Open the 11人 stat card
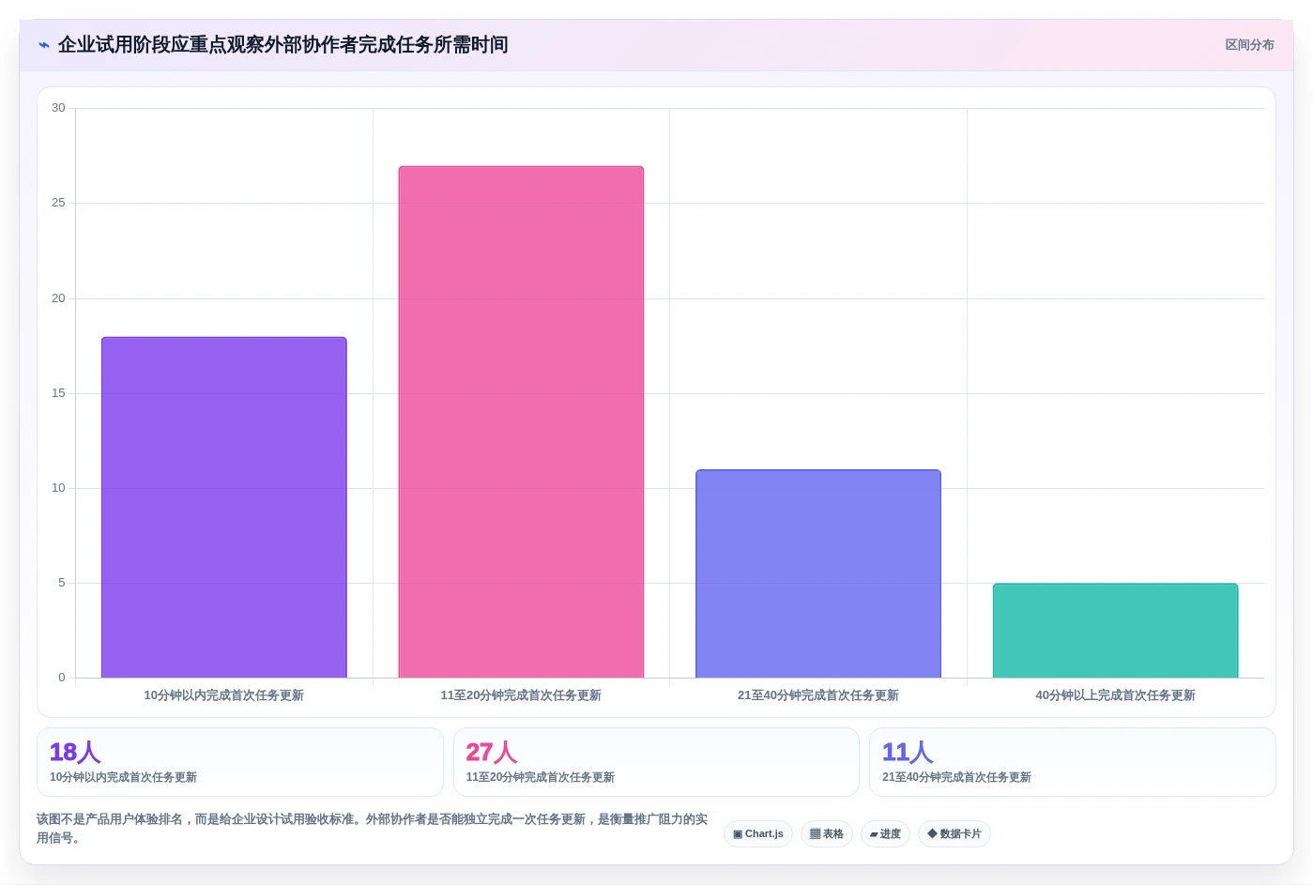1313x885 pixels. pyautogui.click(x=1073, y=762)
